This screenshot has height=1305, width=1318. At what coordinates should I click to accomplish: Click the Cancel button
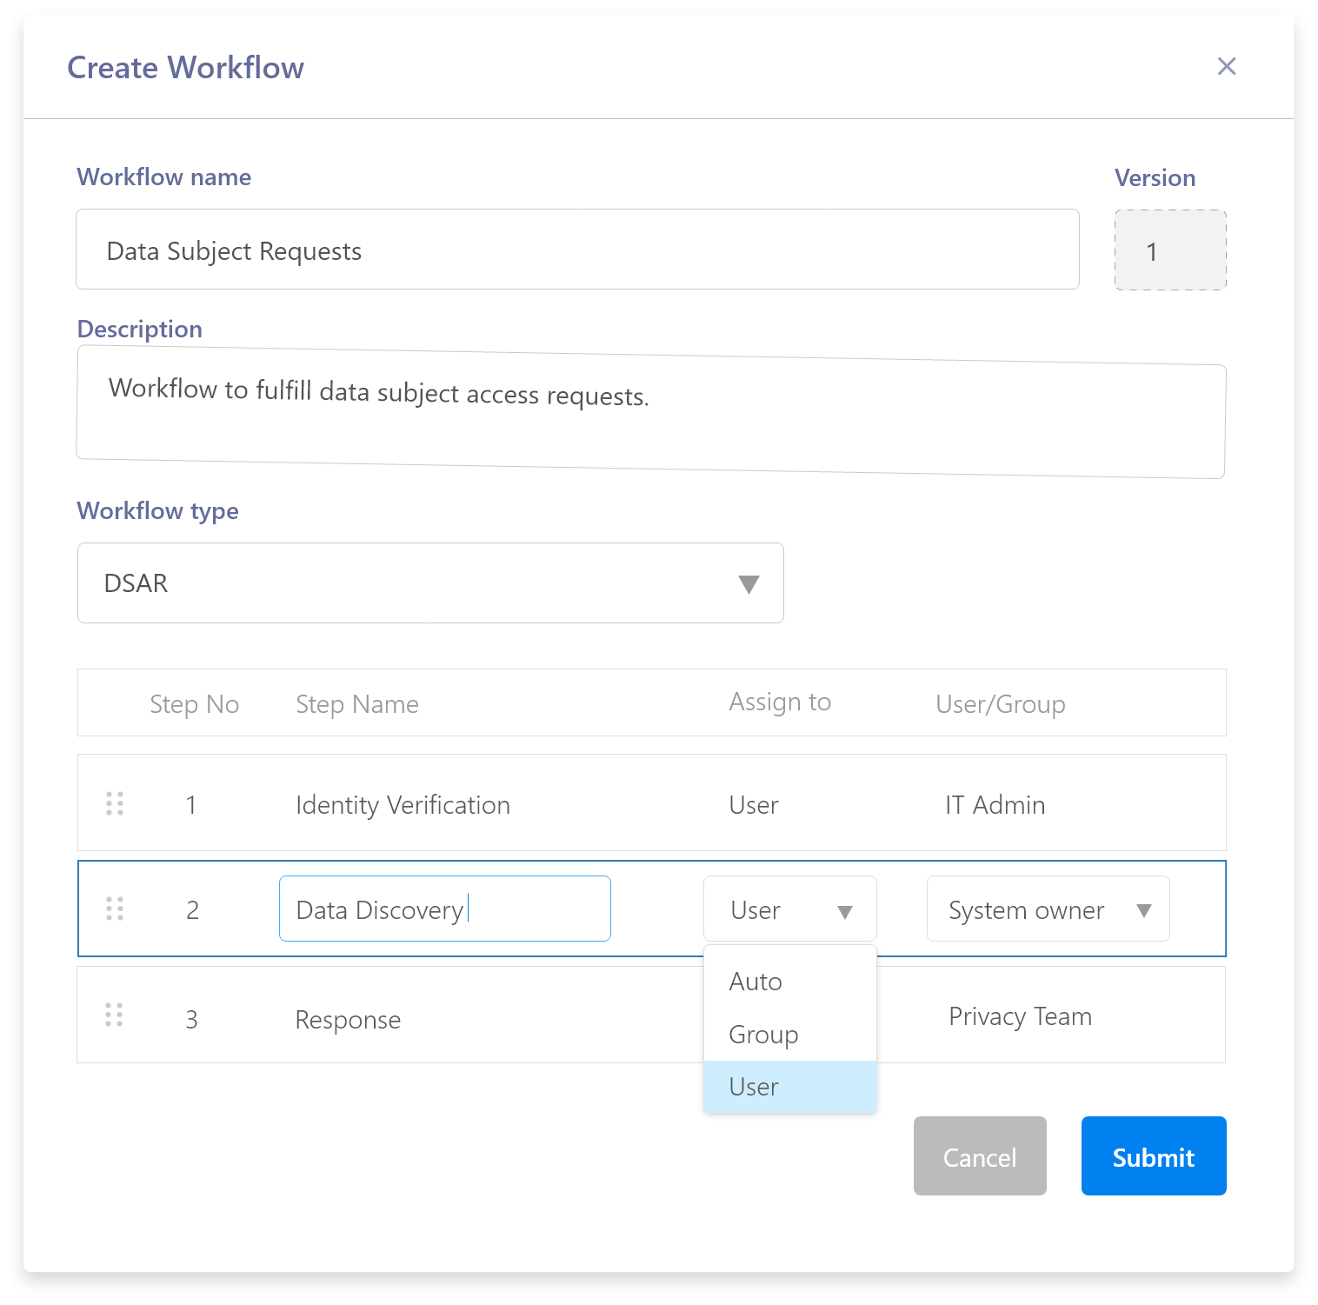(x=980, y=1156)
